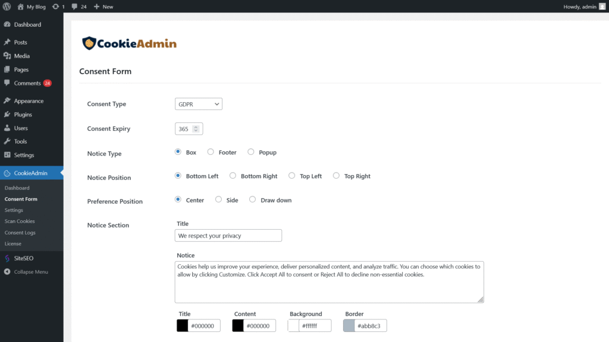This screenshot has width=609, height=342.
Task: Click the Background hex #ffffff field
Action: [x=315, y=326]
